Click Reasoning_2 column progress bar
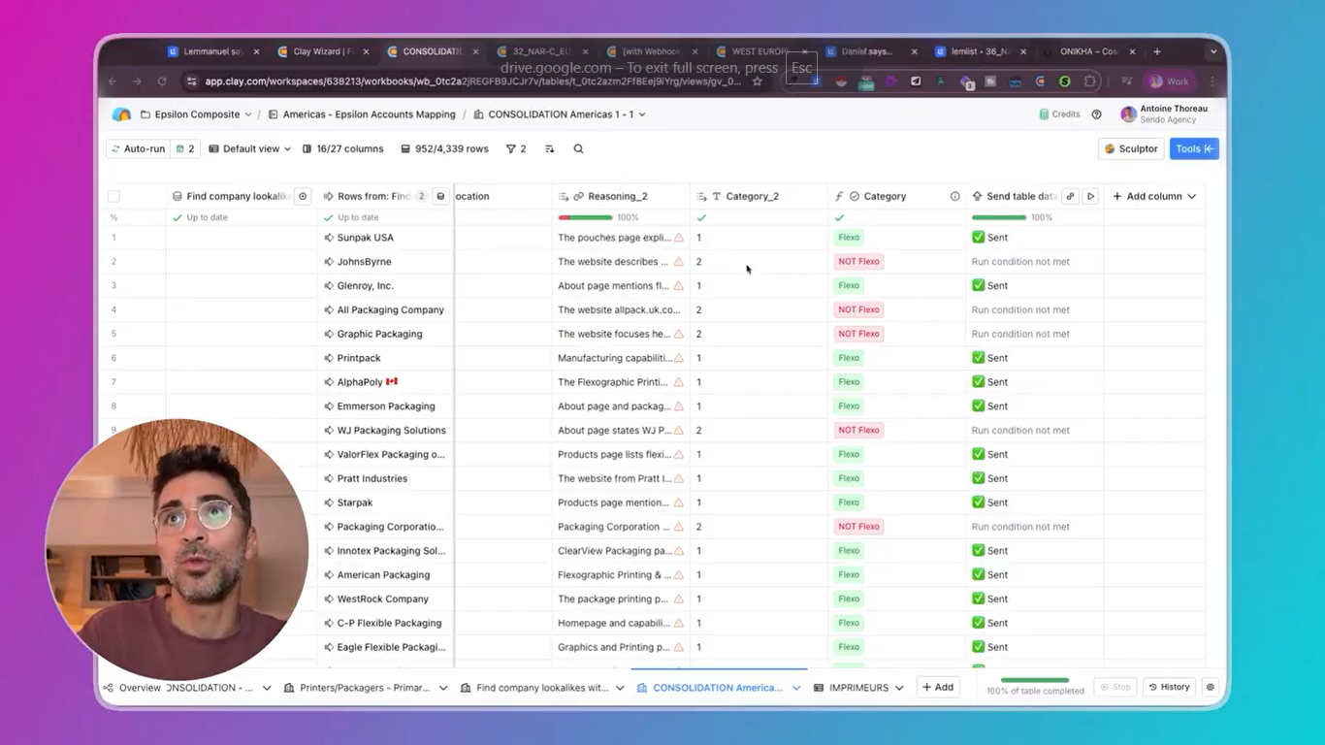Screen dimensions: 1325x745 [x=585, y=218]
